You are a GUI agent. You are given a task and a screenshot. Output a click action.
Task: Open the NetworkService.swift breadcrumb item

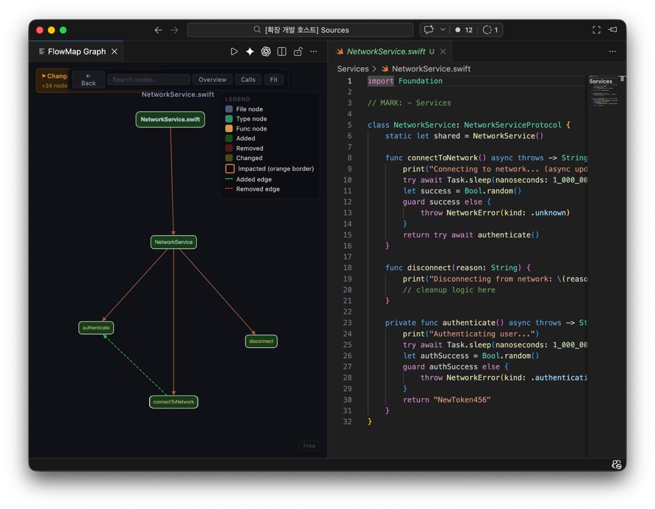point(430,69)
